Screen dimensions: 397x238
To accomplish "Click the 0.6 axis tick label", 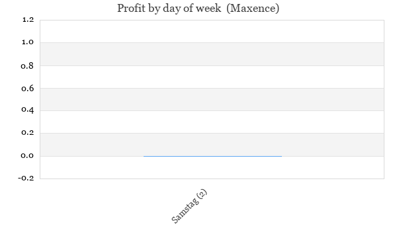I will [27, 89].
